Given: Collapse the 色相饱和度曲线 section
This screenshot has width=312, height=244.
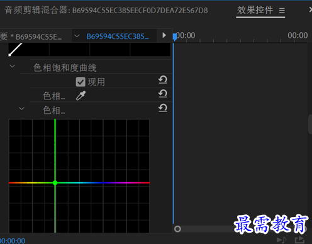Looking at the screenshot, I should (12, 66).
